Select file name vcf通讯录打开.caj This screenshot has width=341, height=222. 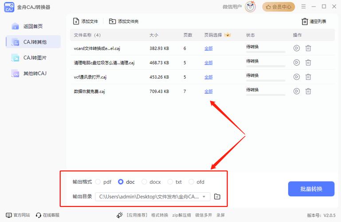pos(90,77)
